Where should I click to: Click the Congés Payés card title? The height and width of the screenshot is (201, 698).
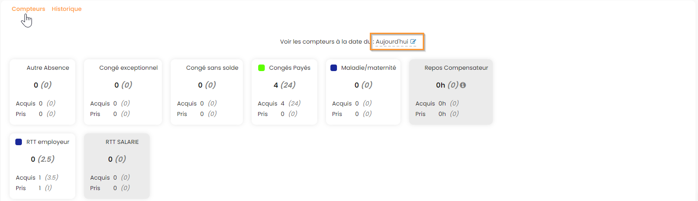[x=290, y=68]
